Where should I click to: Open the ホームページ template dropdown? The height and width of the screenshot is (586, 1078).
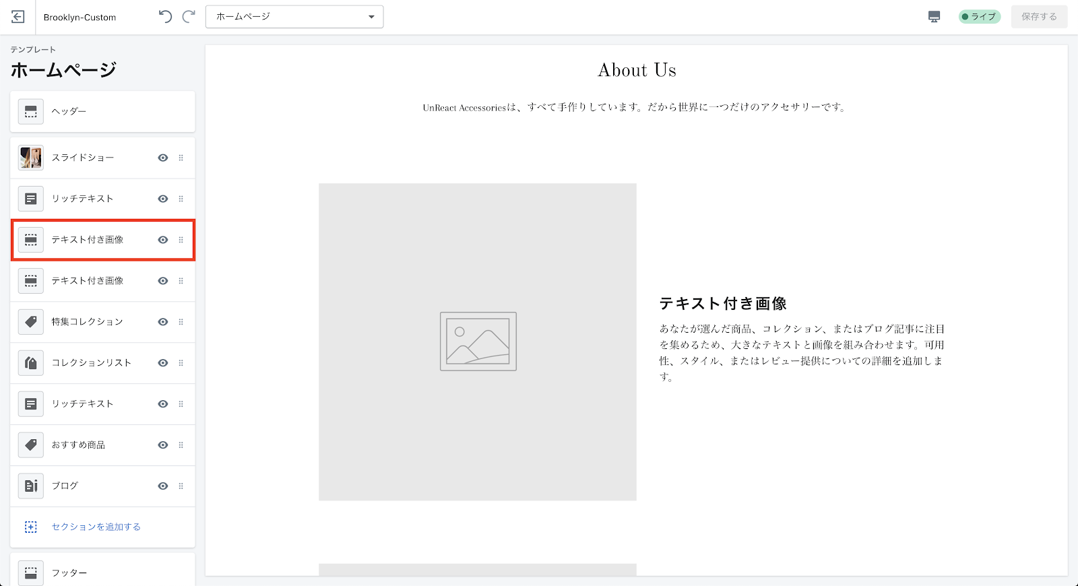[x=294, y=17]
